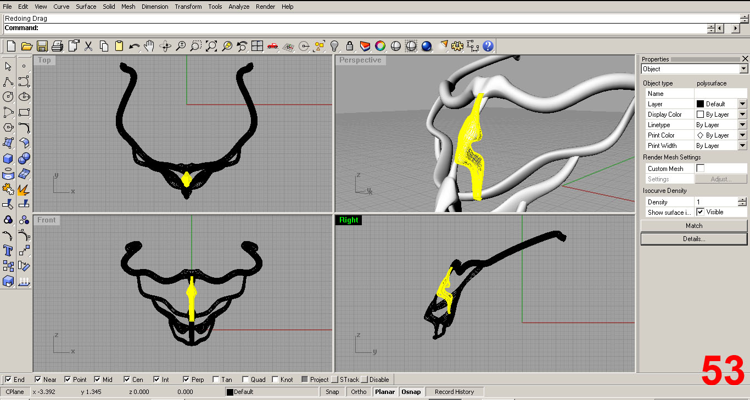Toggle Planar in the status bar

(x=385, y=392)
